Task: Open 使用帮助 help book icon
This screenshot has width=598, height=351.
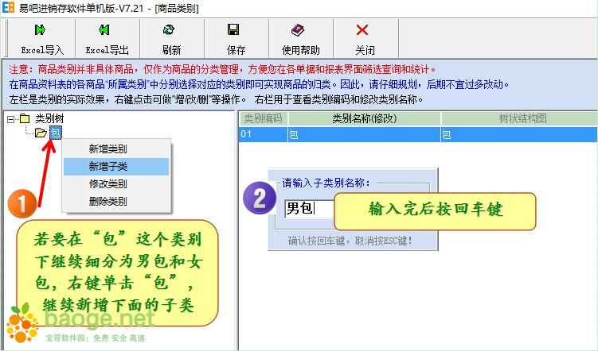Action: tap(297, 30)
